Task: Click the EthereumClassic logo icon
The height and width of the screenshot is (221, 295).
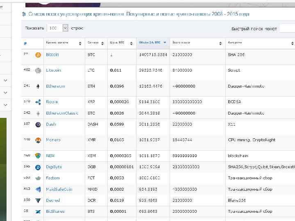Action: (x=38, y=113)
